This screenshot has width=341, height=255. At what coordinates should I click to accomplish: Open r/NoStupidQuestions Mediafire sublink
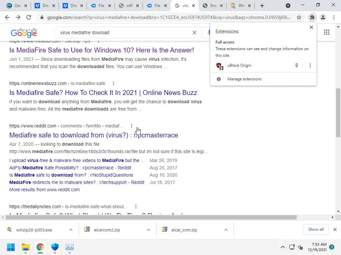71,175
